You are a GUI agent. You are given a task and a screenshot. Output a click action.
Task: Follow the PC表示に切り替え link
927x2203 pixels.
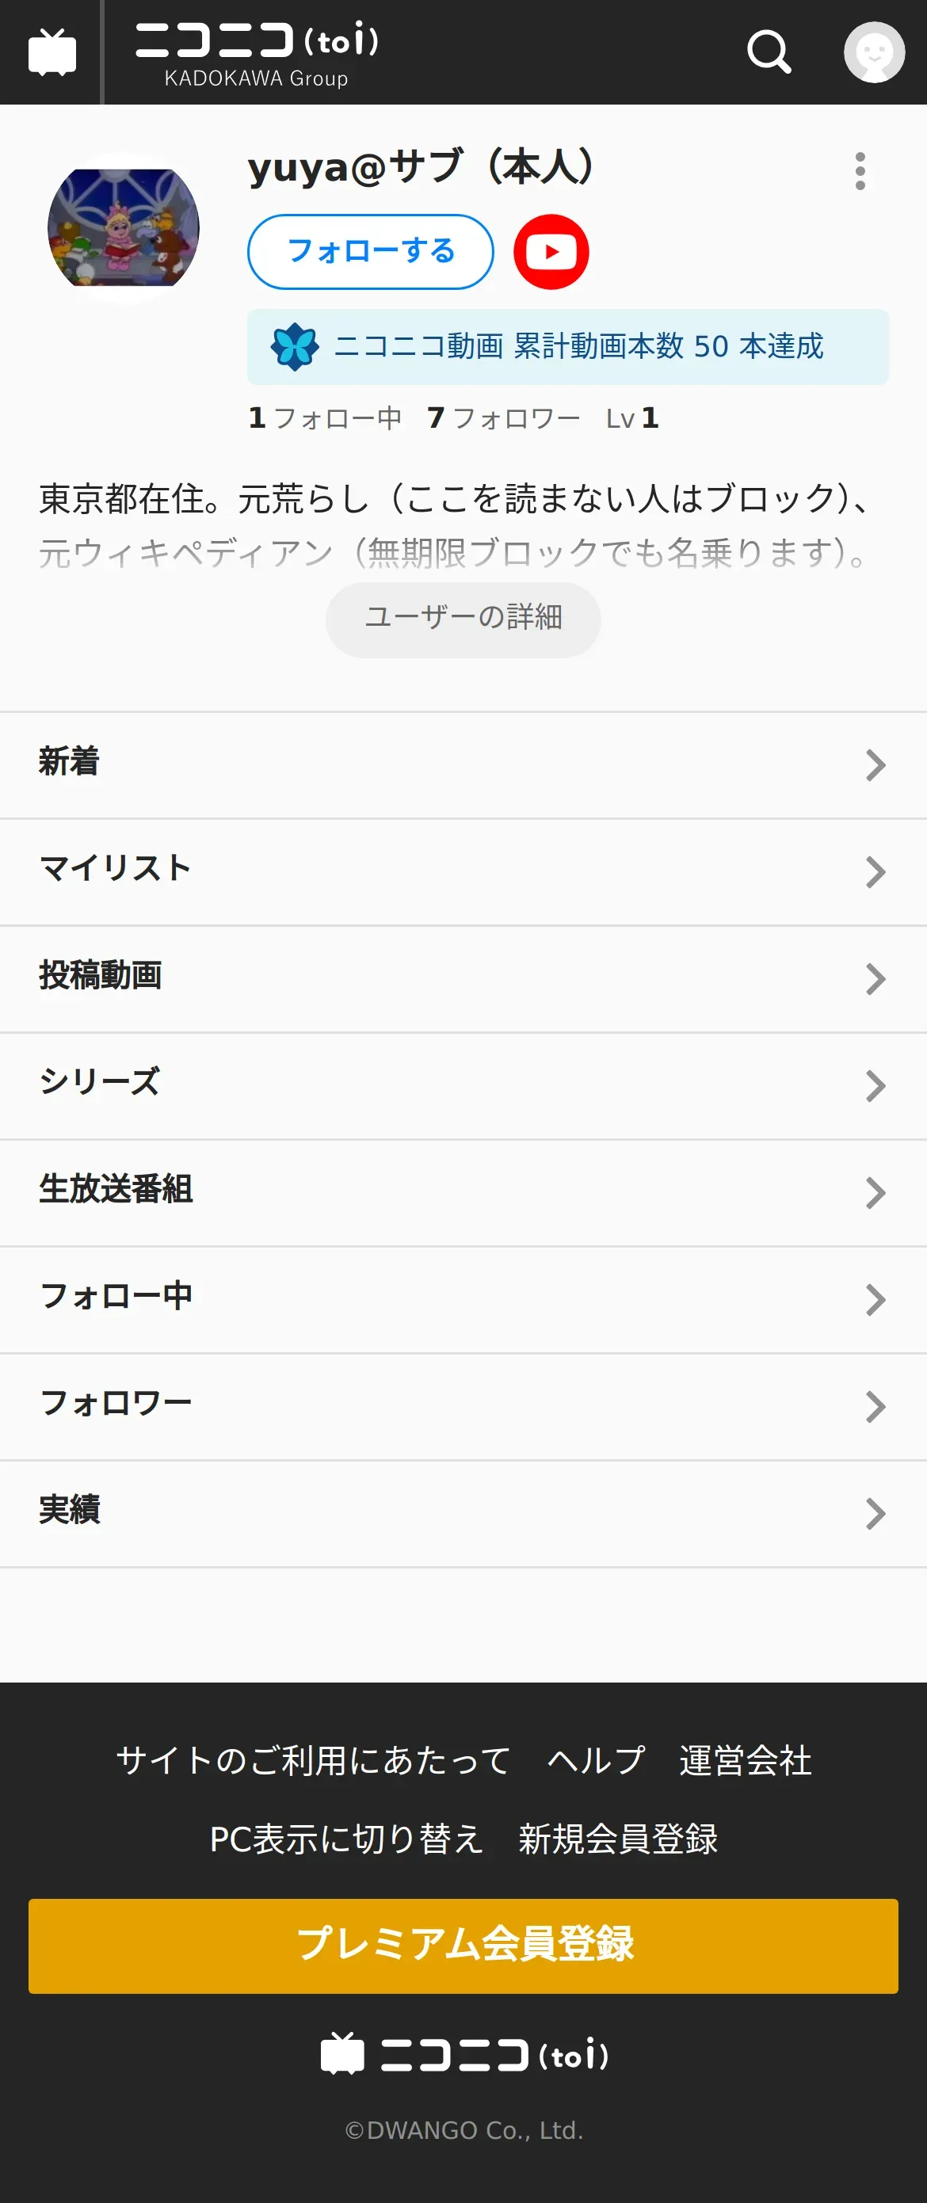[346, 1839]
